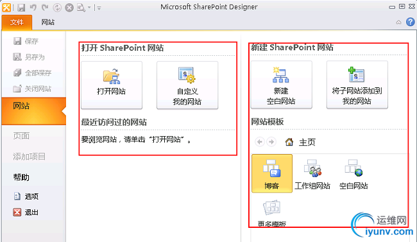The width and height of the screenshot is (417, 242).
Task: Click 保存 in the backstage menu
Action: pos(26,41)
